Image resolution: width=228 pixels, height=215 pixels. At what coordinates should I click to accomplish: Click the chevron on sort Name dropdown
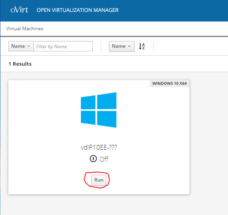pyautogui.click(x=129, y=46)
